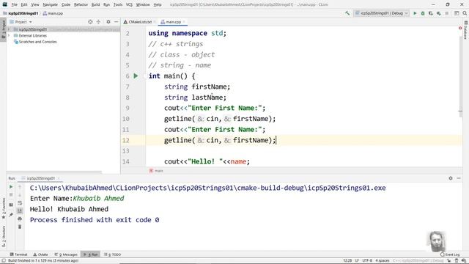Screen dimensions: 469x264
Task: Click the layout window icon beside search
Action: pos(457,13)
